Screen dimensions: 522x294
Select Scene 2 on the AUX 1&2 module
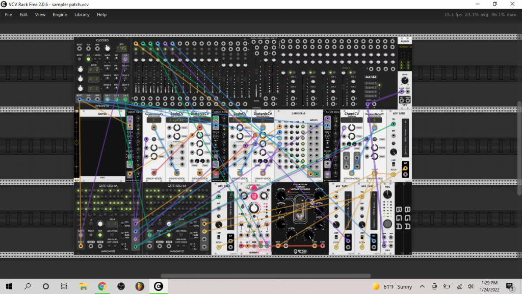click(371, 87)
